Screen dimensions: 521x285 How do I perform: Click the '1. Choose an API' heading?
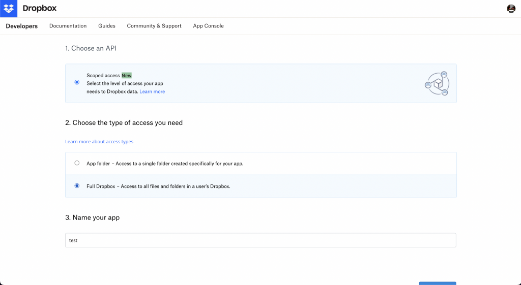pyautogui.click(x=91, y=48)
